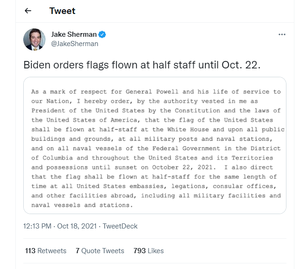Click the Oct 18, 2021 date
The width and height of the screenshot is (299, 269).
click(x=77, y=226)
